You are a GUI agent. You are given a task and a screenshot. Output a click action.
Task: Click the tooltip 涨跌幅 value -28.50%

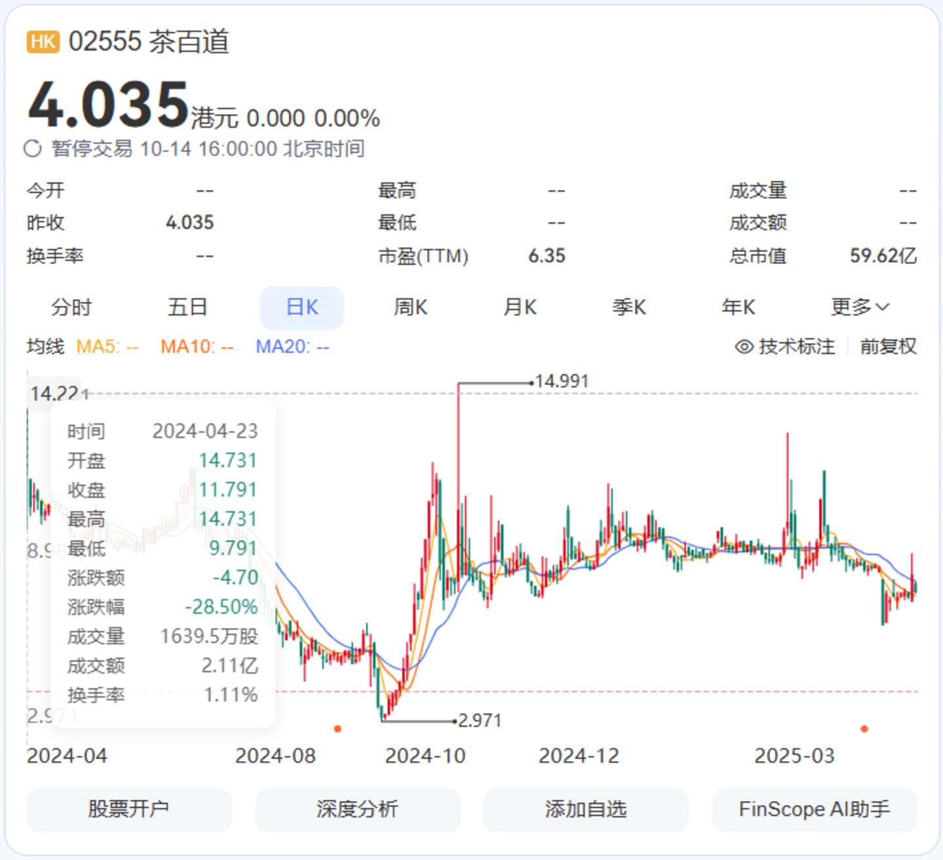[221, 607]
